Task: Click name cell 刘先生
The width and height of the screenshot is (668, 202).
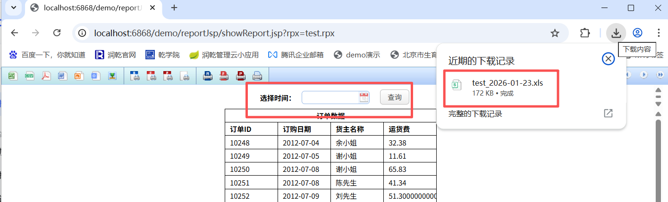Action: pos(357,196)
